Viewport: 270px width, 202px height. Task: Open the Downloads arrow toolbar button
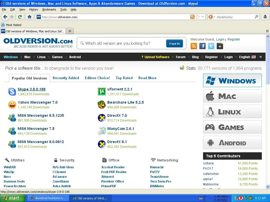coord(265,17)
